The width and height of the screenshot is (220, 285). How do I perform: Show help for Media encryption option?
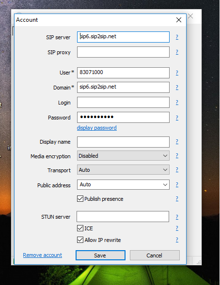177,156
